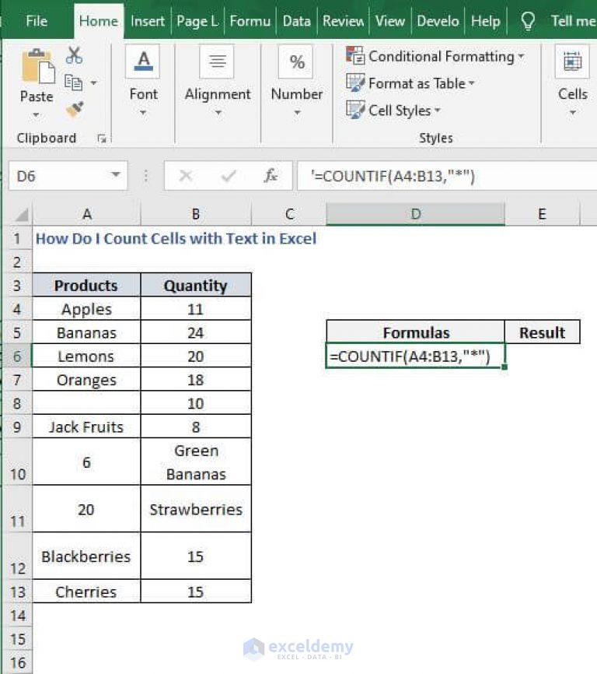Click the Format Painter brush icon

pos(75,109)
